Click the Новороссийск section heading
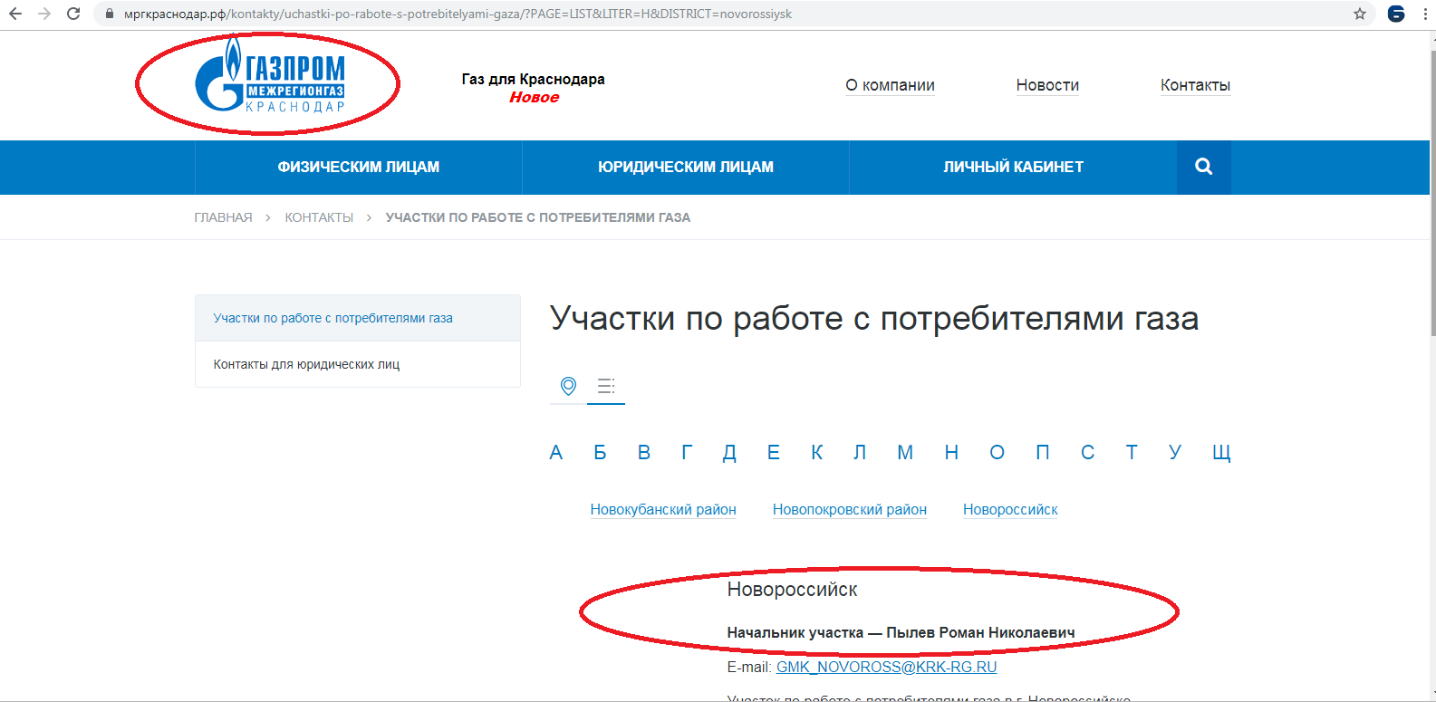1436x702 pixels. point(792,590)
